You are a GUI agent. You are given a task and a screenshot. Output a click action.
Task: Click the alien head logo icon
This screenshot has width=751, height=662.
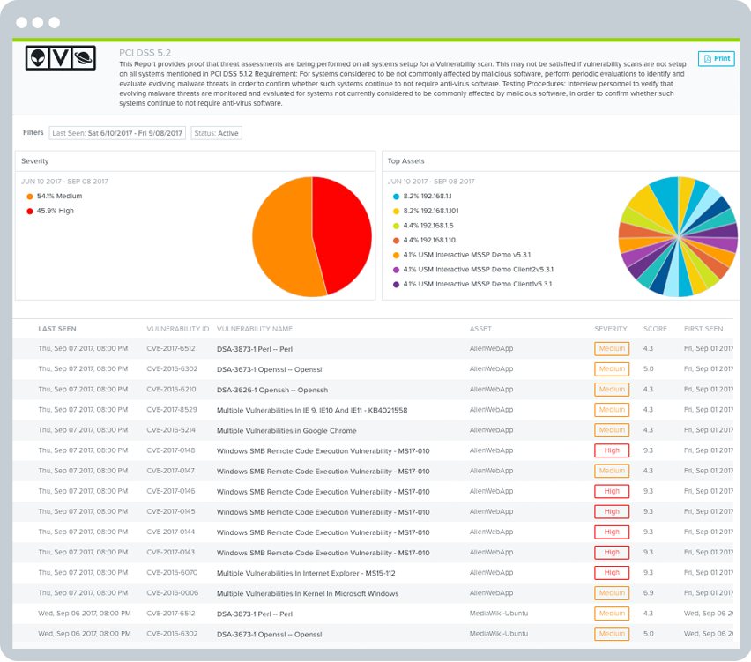tap(38, 58)
